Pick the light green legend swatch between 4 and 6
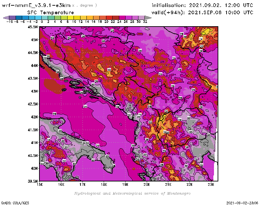The image size is (265, 205). pyautogui.click(x=58, y=18)
